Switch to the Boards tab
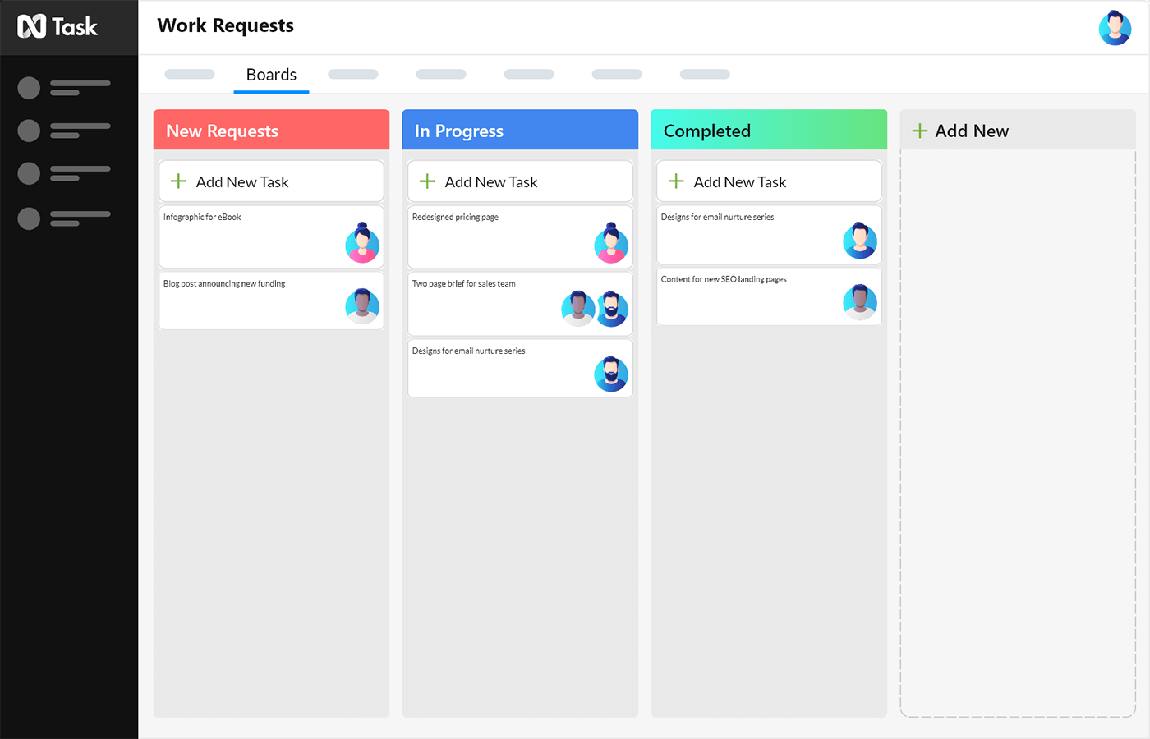This screenshot has width=1150, height=739. [x=271, y=75]
